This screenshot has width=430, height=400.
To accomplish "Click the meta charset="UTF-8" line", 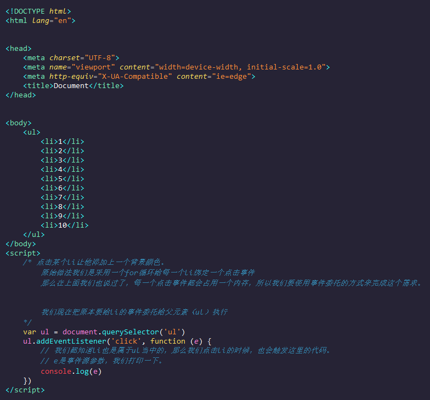I will 71,58.
